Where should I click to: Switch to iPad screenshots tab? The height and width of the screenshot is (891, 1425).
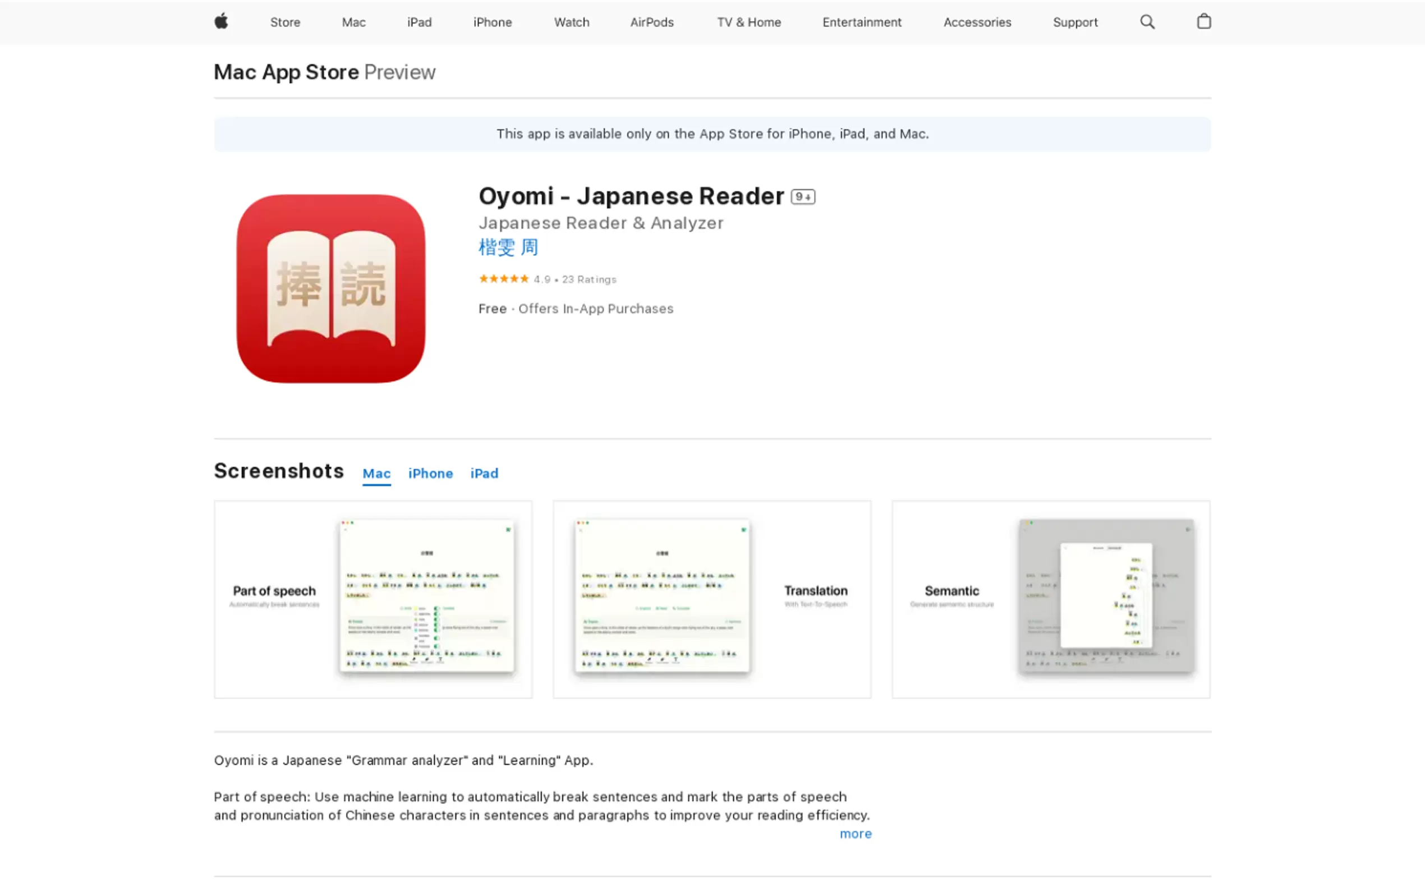484,473
